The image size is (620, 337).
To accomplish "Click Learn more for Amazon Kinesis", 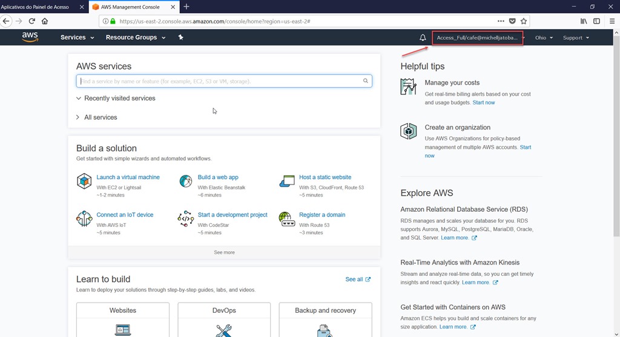I will pyautogui.click(x=480, y=282).
